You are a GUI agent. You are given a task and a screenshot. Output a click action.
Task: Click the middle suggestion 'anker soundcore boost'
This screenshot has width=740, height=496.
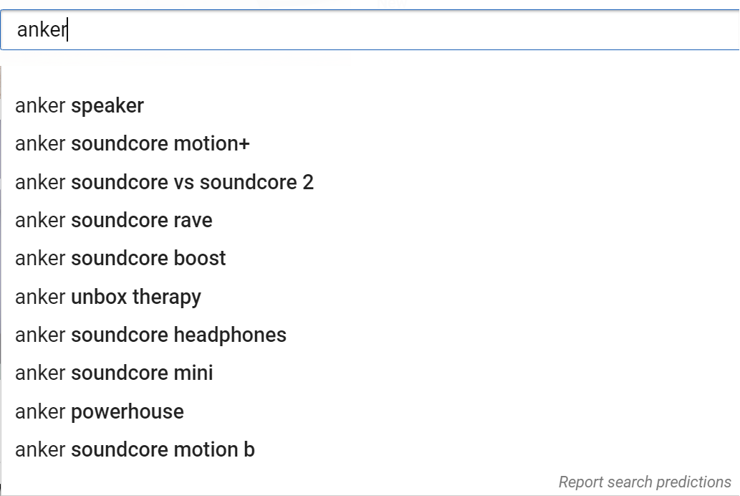[x=120, y=258]
